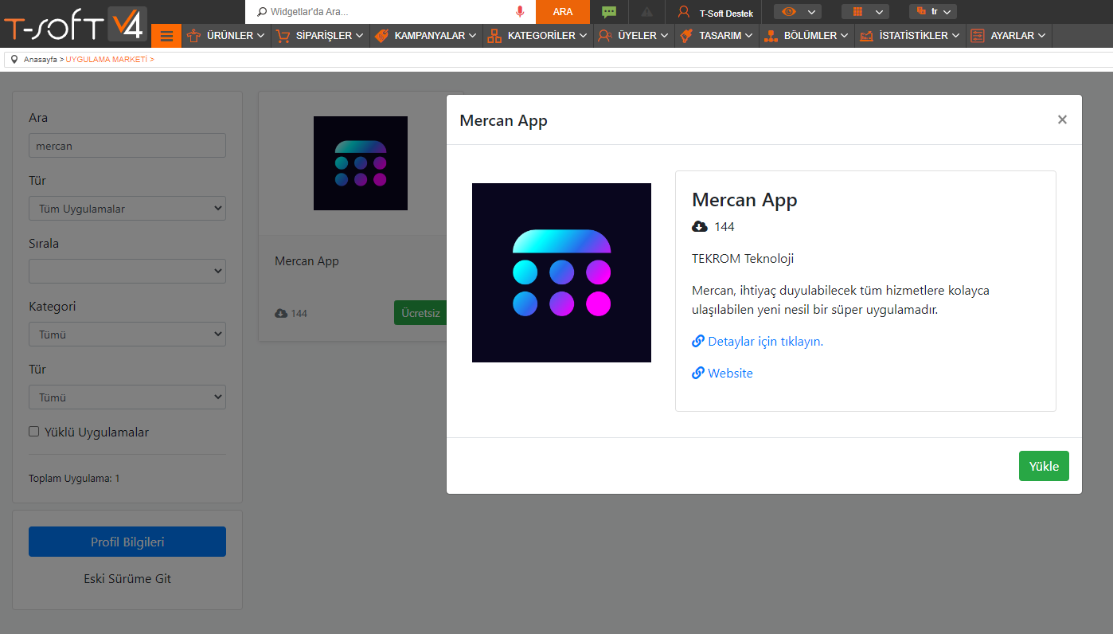
Task: Click the UYGULAMA MARKETİ breadcrumb link
Action: (x=107, y=60)
